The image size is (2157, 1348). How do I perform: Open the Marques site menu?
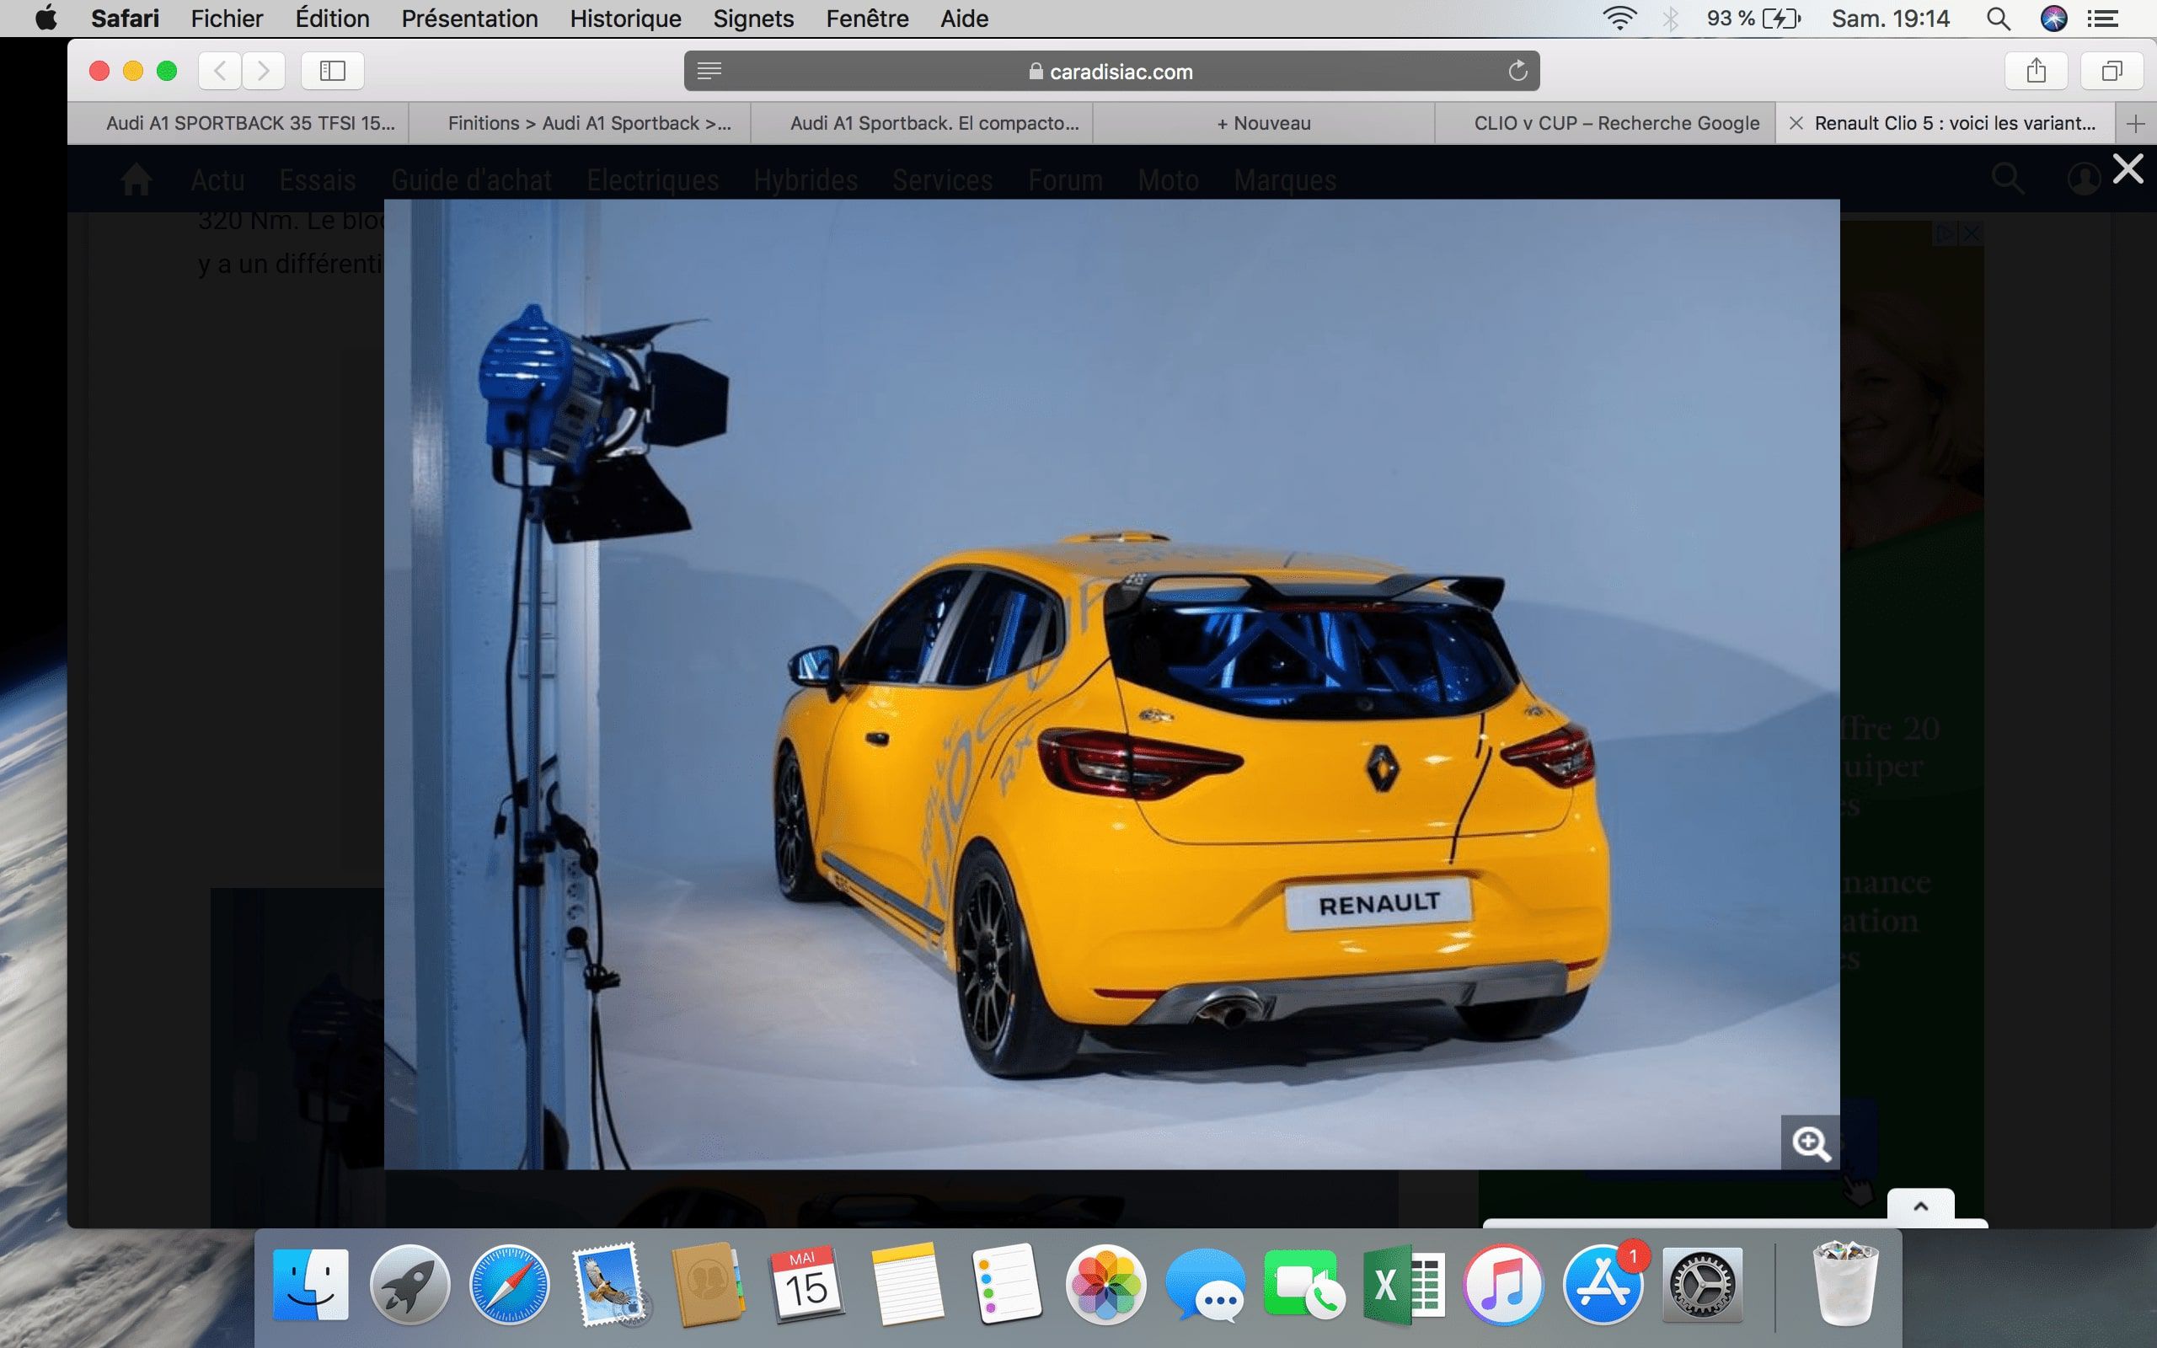pyautogui.click(x=1284, y=180)
